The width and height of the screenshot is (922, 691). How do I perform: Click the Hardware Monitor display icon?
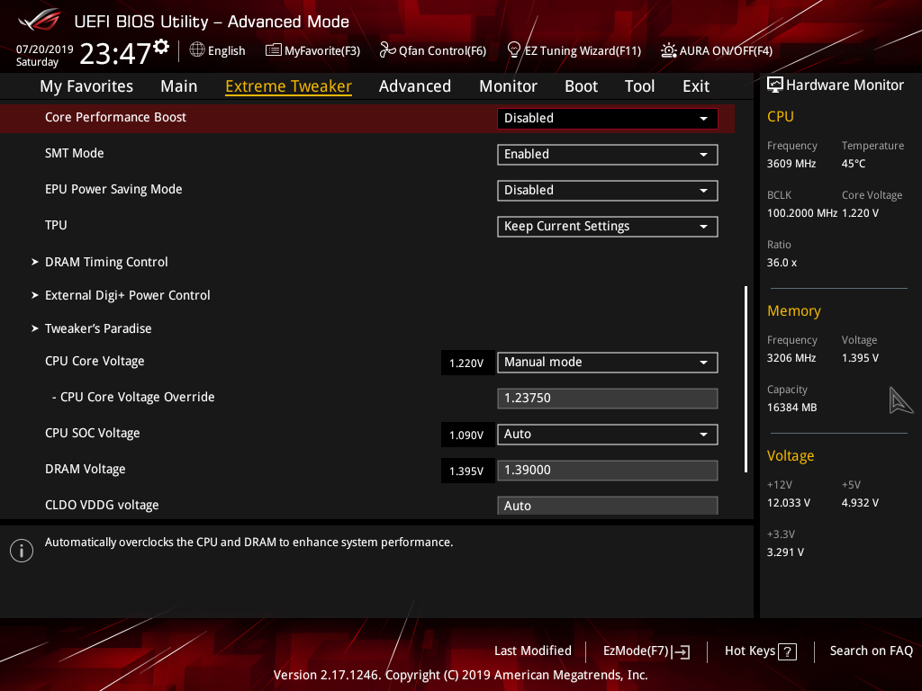(x=775, y=85)
